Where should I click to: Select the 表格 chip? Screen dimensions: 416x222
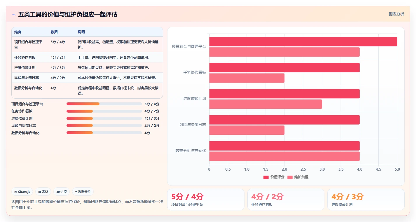(43, 192)
